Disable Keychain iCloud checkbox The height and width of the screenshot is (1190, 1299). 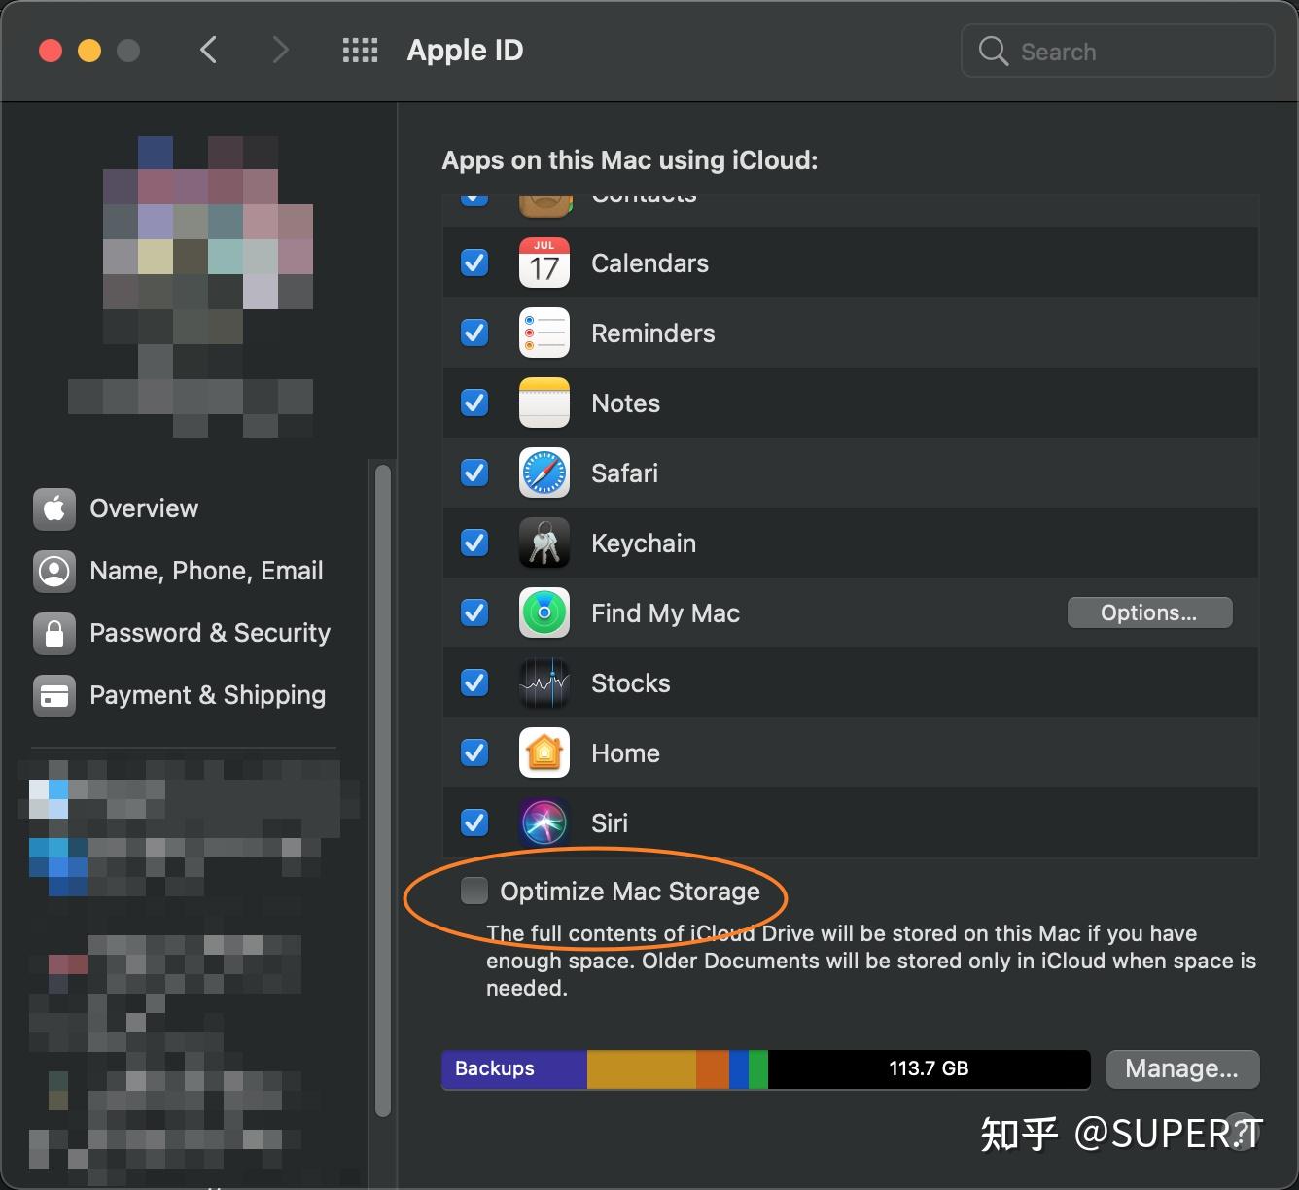click(x=474, y=543)
